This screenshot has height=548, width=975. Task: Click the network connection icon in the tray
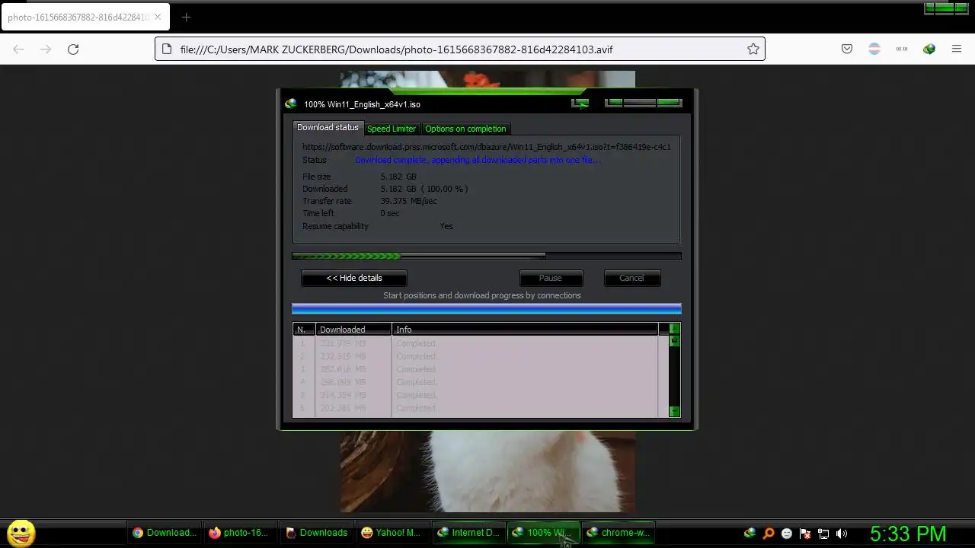pos(823,534)
